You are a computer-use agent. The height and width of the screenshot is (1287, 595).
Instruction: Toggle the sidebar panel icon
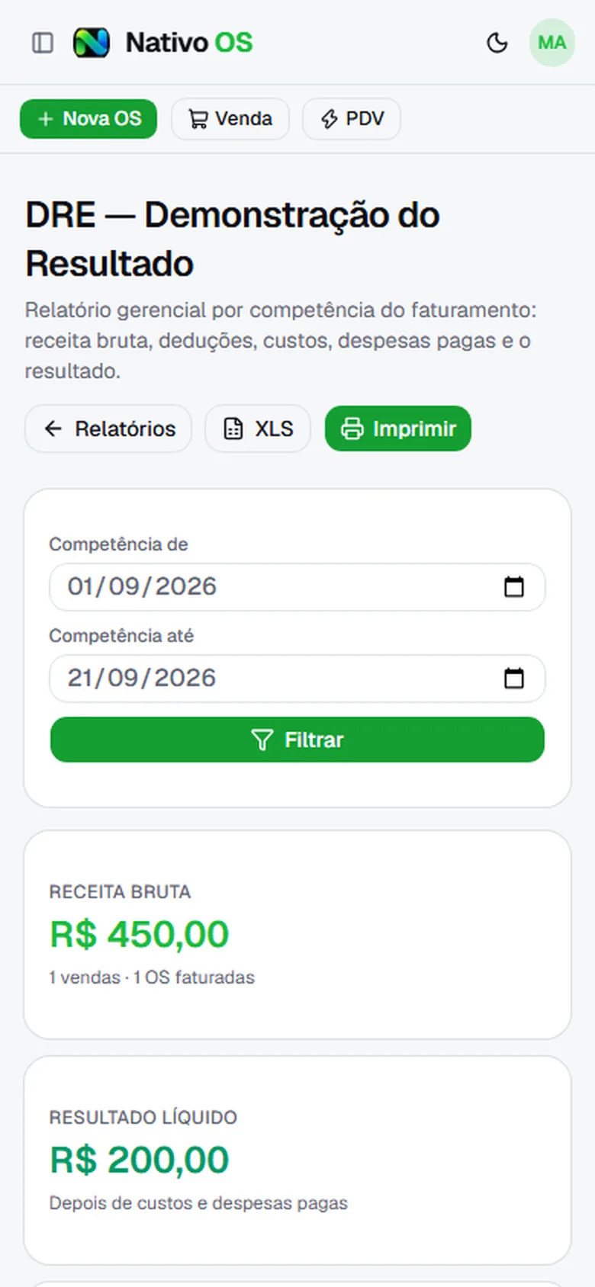pyautogui.click(x=43, y=43)
